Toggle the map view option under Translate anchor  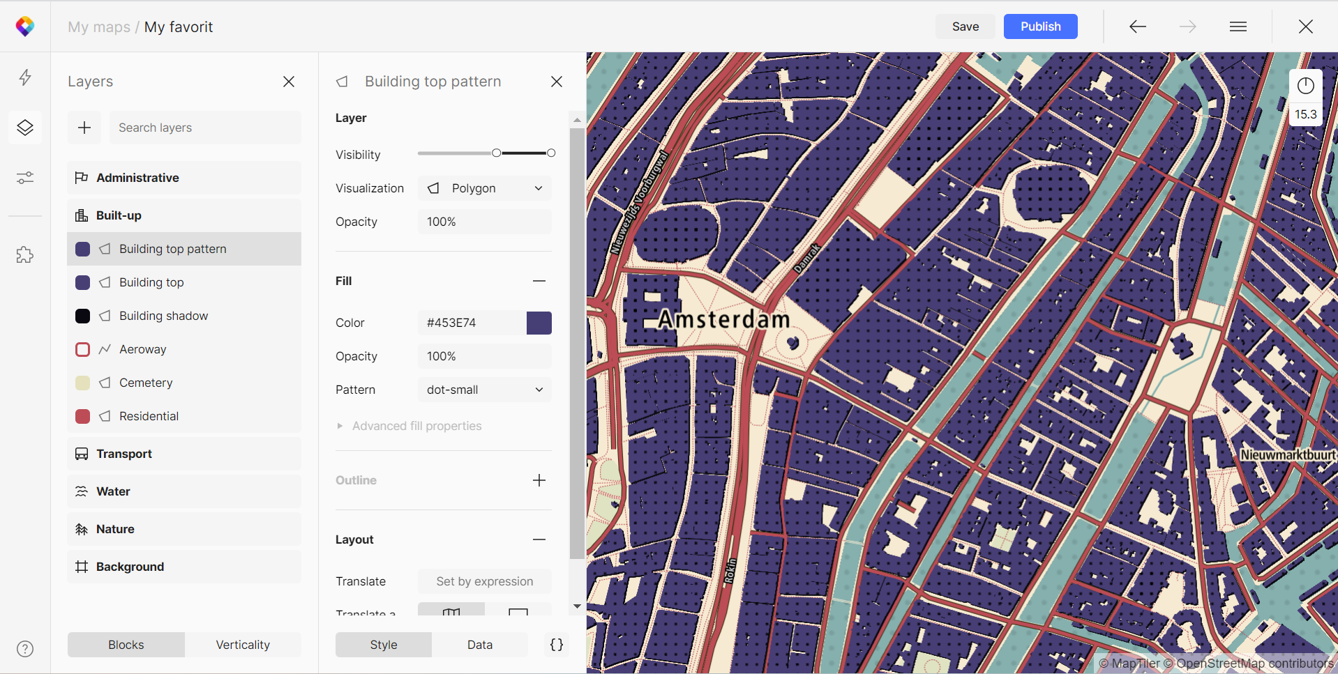point(451,611)
